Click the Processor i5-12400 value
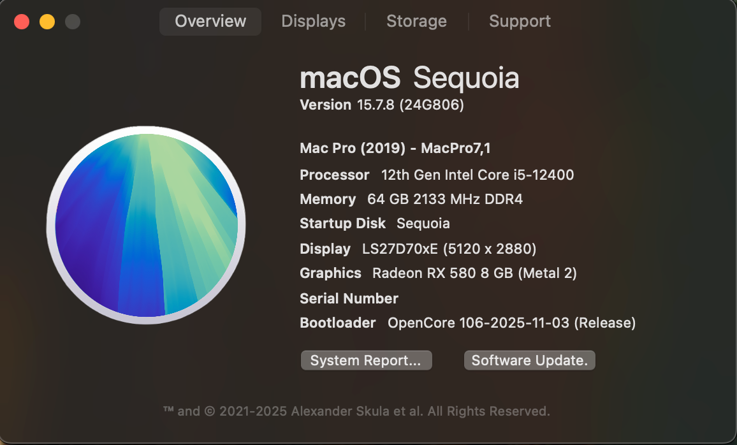 click(478, 175)
